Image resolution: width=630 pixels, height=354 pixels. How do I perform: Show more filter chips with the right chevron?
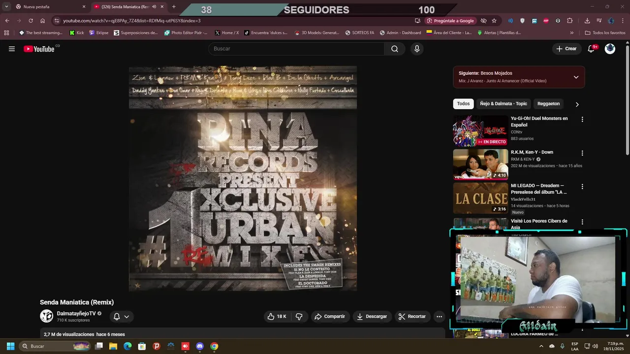(x=577, y=104)
